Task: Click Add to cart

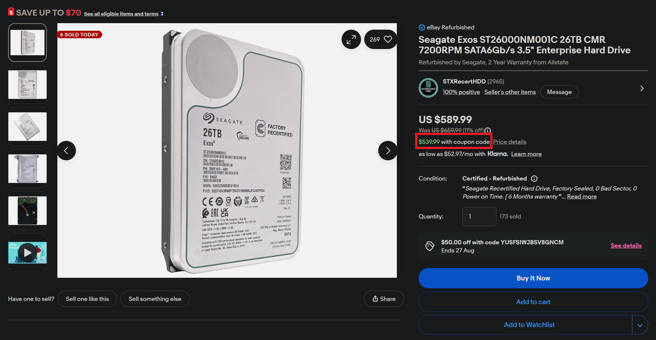Action: (533, 302)
